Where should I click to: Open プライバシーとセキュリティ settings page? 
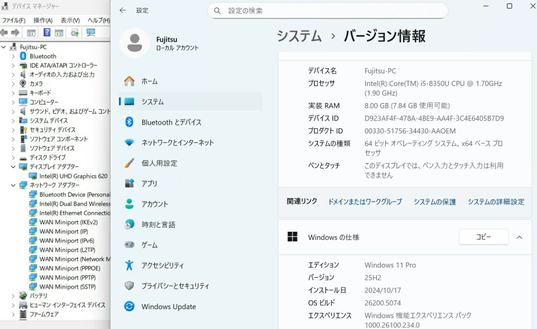(x=175, y=286)
